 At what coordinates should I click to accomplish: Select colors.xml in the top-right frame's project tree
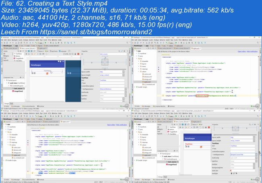click(147, 74)
